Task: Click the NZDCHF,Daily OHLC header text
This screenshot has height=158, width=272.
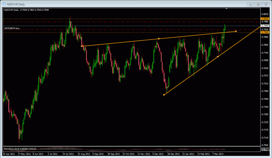Action: (x=26, y=10)
